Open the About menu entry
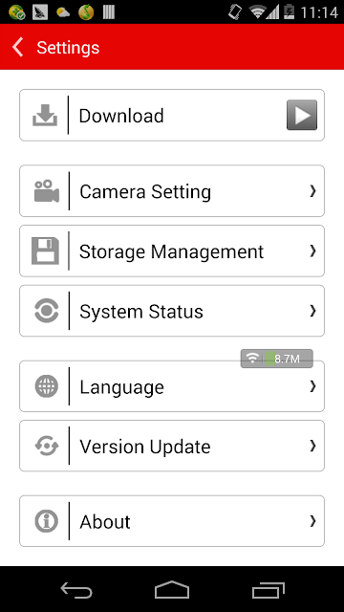The height and width of the screenshot is (612, 344). coord(172,521)
